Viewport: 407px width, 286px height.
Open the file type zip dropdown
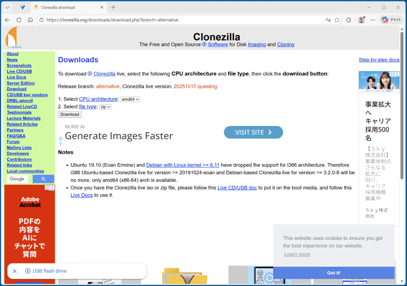point(105,107)
